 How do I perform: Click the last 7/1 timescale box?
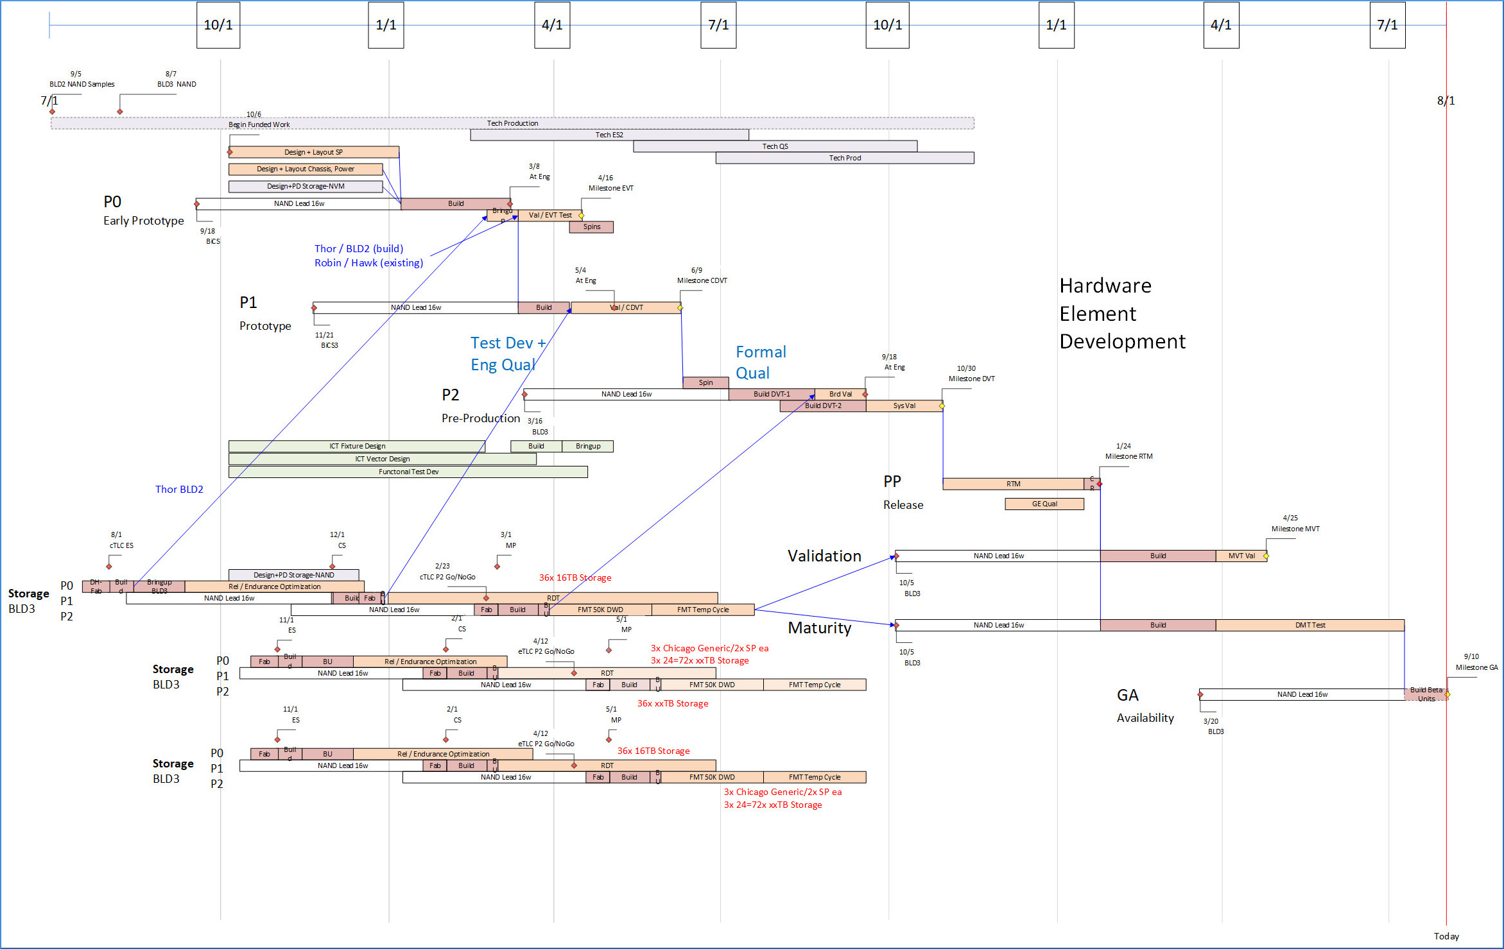1387,25
